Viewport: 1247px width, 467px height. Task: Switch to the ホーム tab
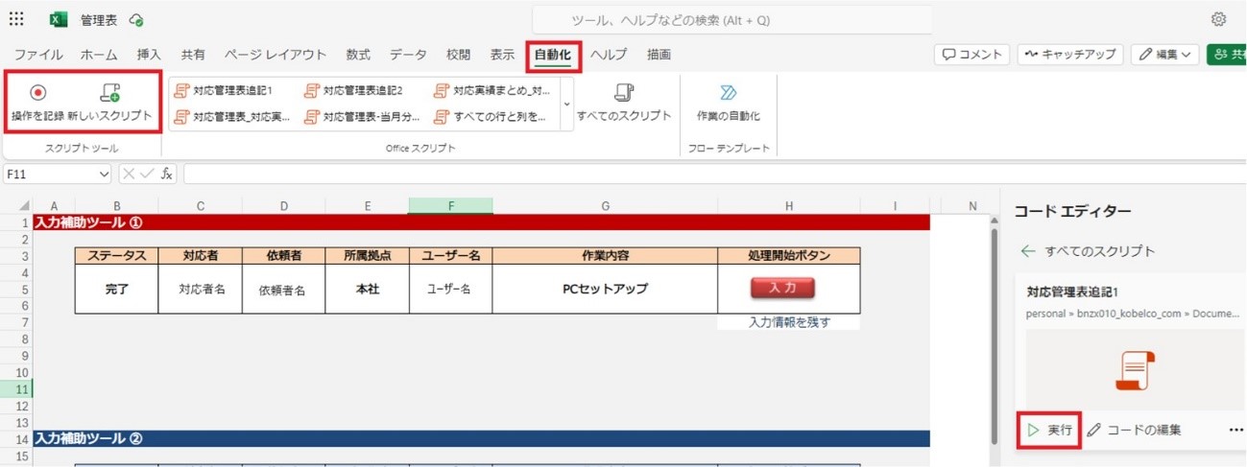point(99,55)
